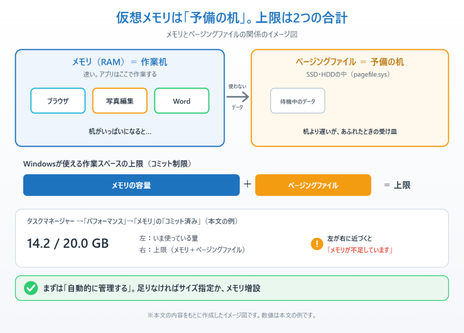The image size is (464, 333).
Task: Click the Word box
Action: pos(182,101)
